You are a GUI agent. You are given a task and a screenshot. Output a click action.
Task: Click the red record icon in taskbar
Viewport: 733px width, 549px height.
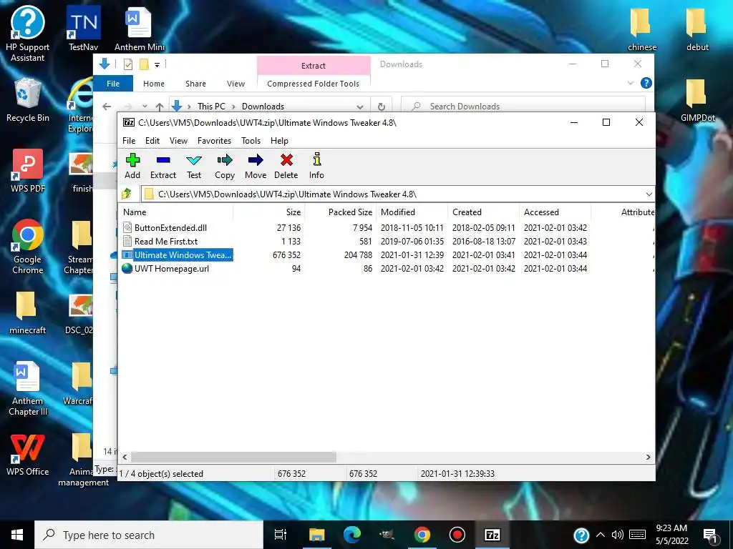click(x=457, y=535)
